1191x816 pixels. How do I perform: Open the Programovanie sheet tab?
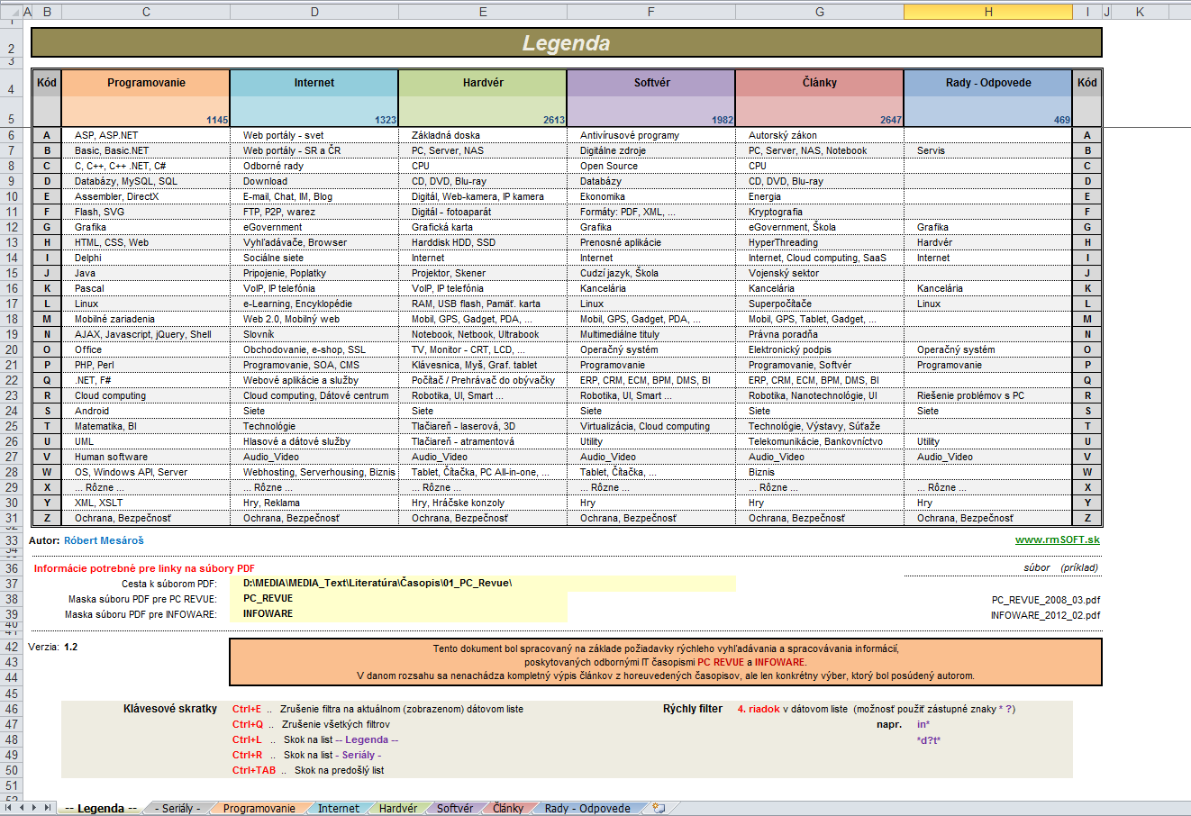click(x=259, y=808)
